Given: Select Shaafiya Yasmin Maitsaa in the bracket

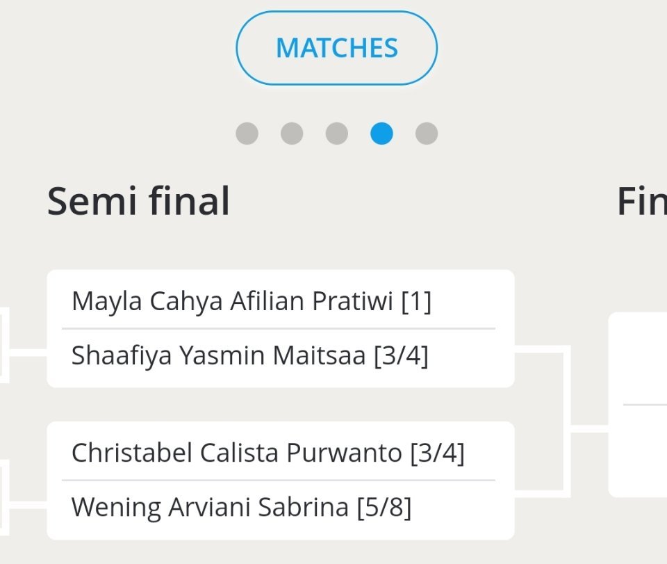Looking at the screenshot, I should point(218,356).
